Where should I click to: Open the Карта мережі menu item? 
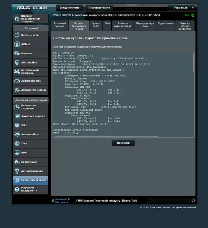point(30,35)
